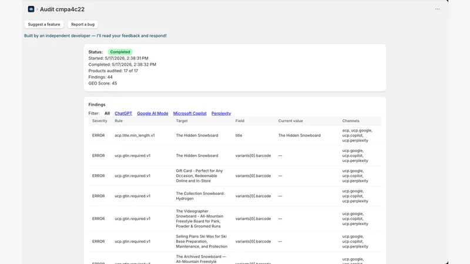
Task: Click channels cell listing acp, ucp.google
Action: click(357, 136)
